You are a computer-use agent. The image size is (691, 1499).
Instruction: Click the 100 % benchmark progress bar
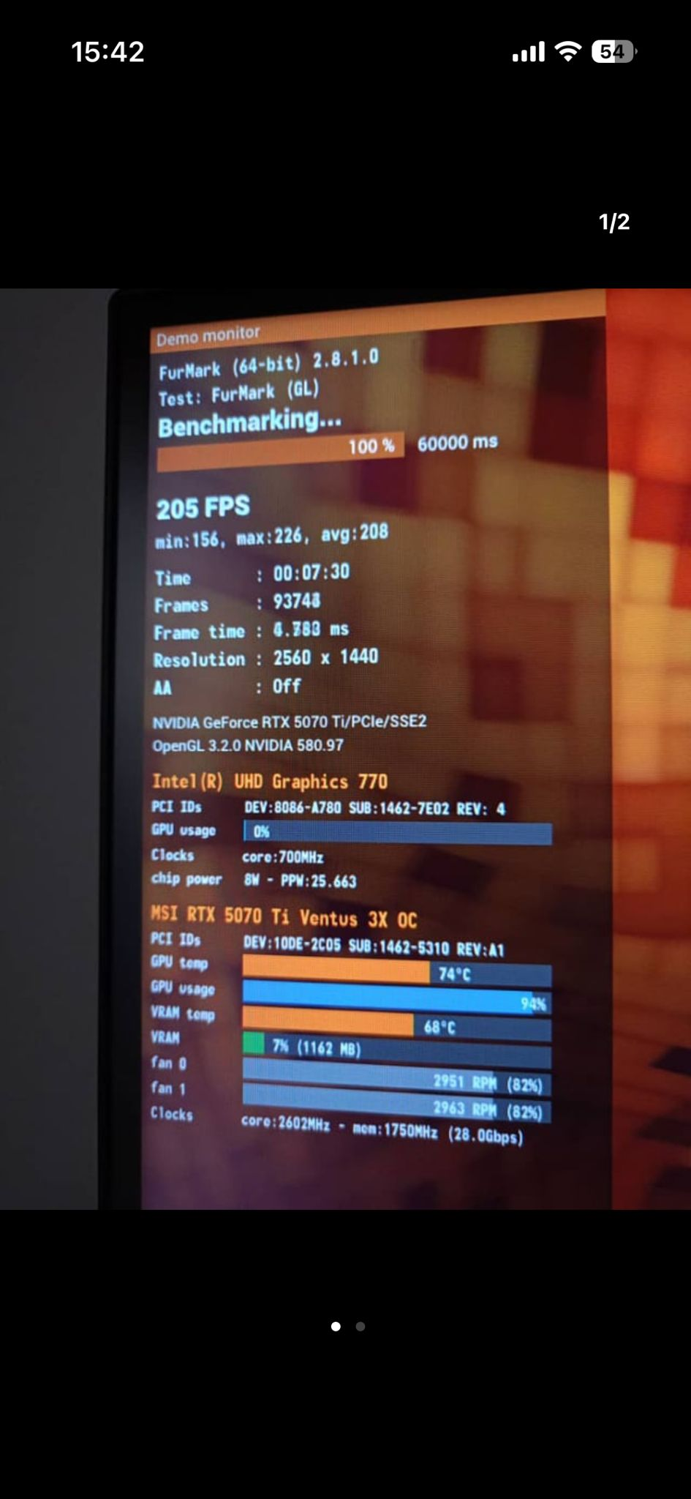281,452
